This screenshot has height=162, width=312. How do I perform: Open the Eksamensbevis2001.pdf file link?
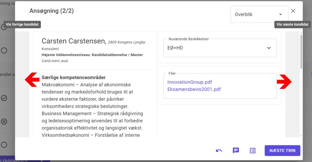pos(194,89)
